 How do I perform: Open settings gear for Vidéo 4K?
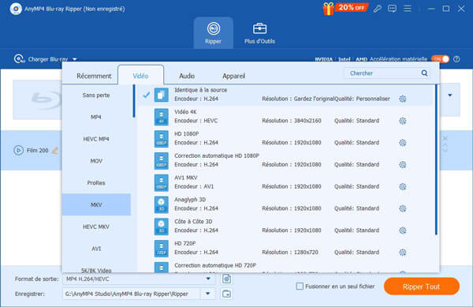(x=402, y=121)
